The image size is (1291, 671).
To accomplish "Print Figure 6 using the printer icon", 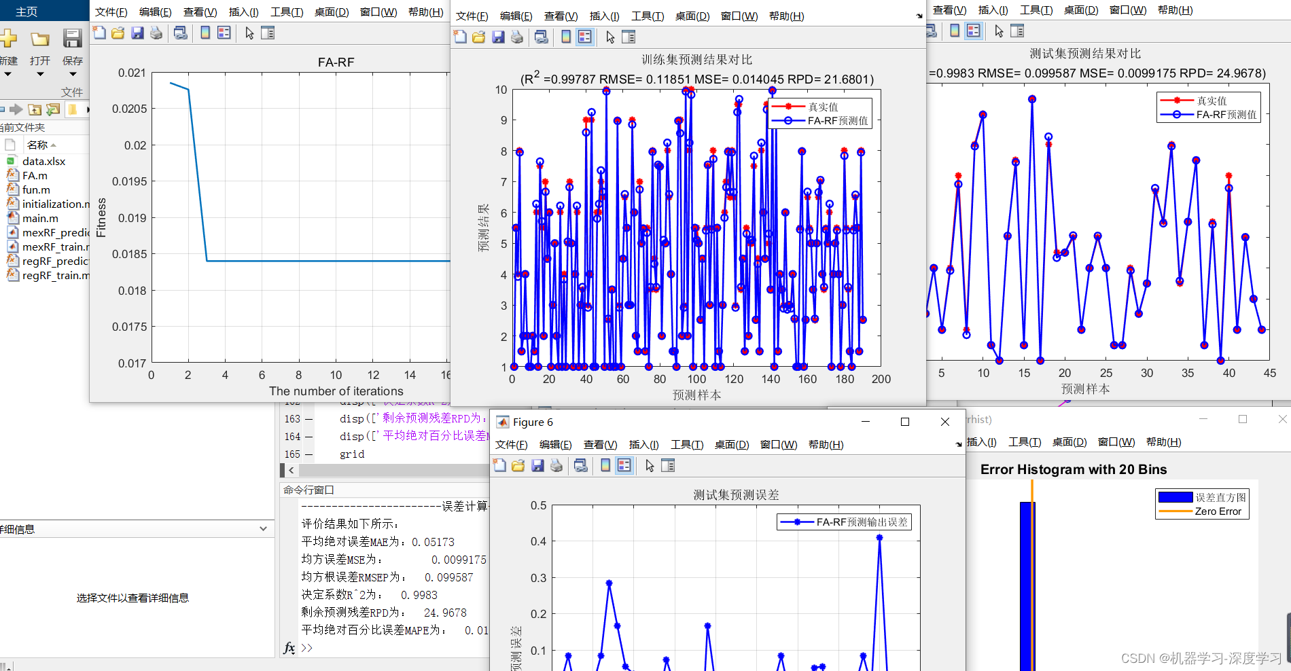I will coord(556,465).
